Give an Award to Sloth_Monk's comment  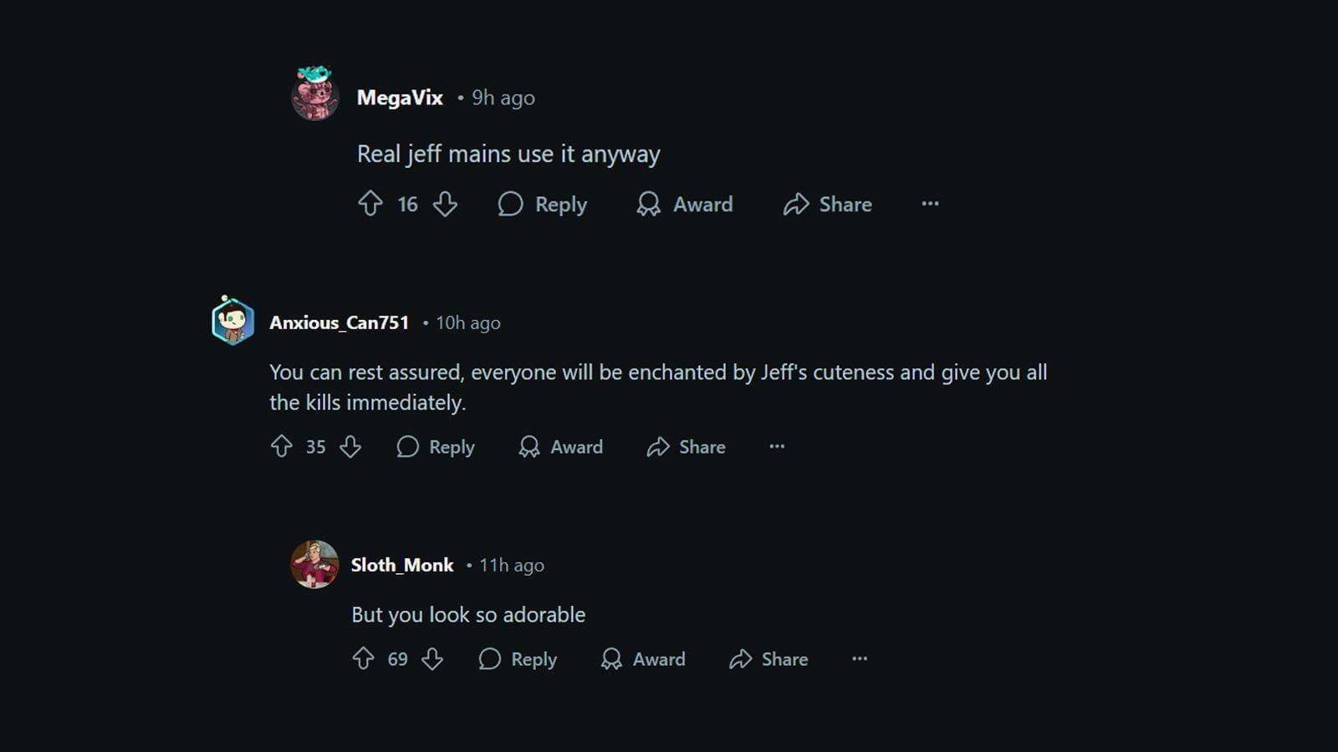pos(642,659)
